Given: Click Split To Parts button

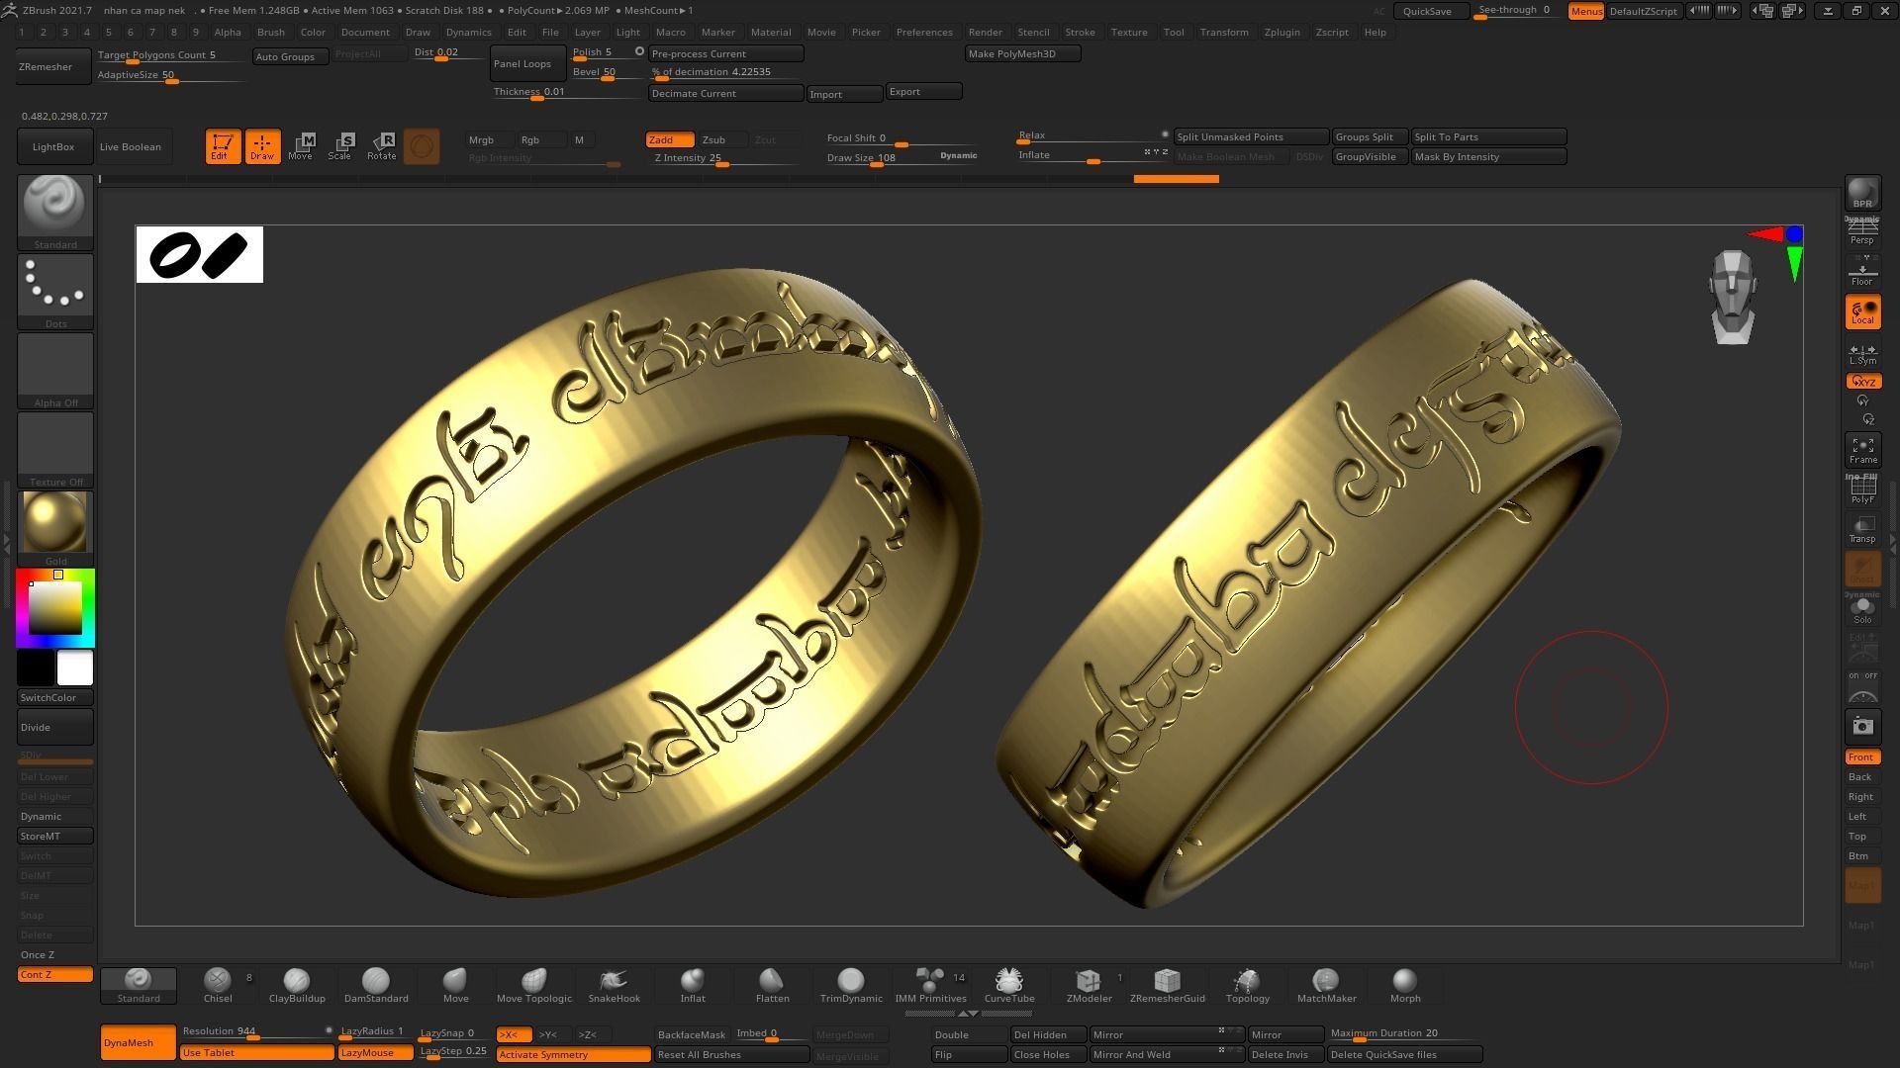Looking at the screenshot, I should click(1488, 136).
